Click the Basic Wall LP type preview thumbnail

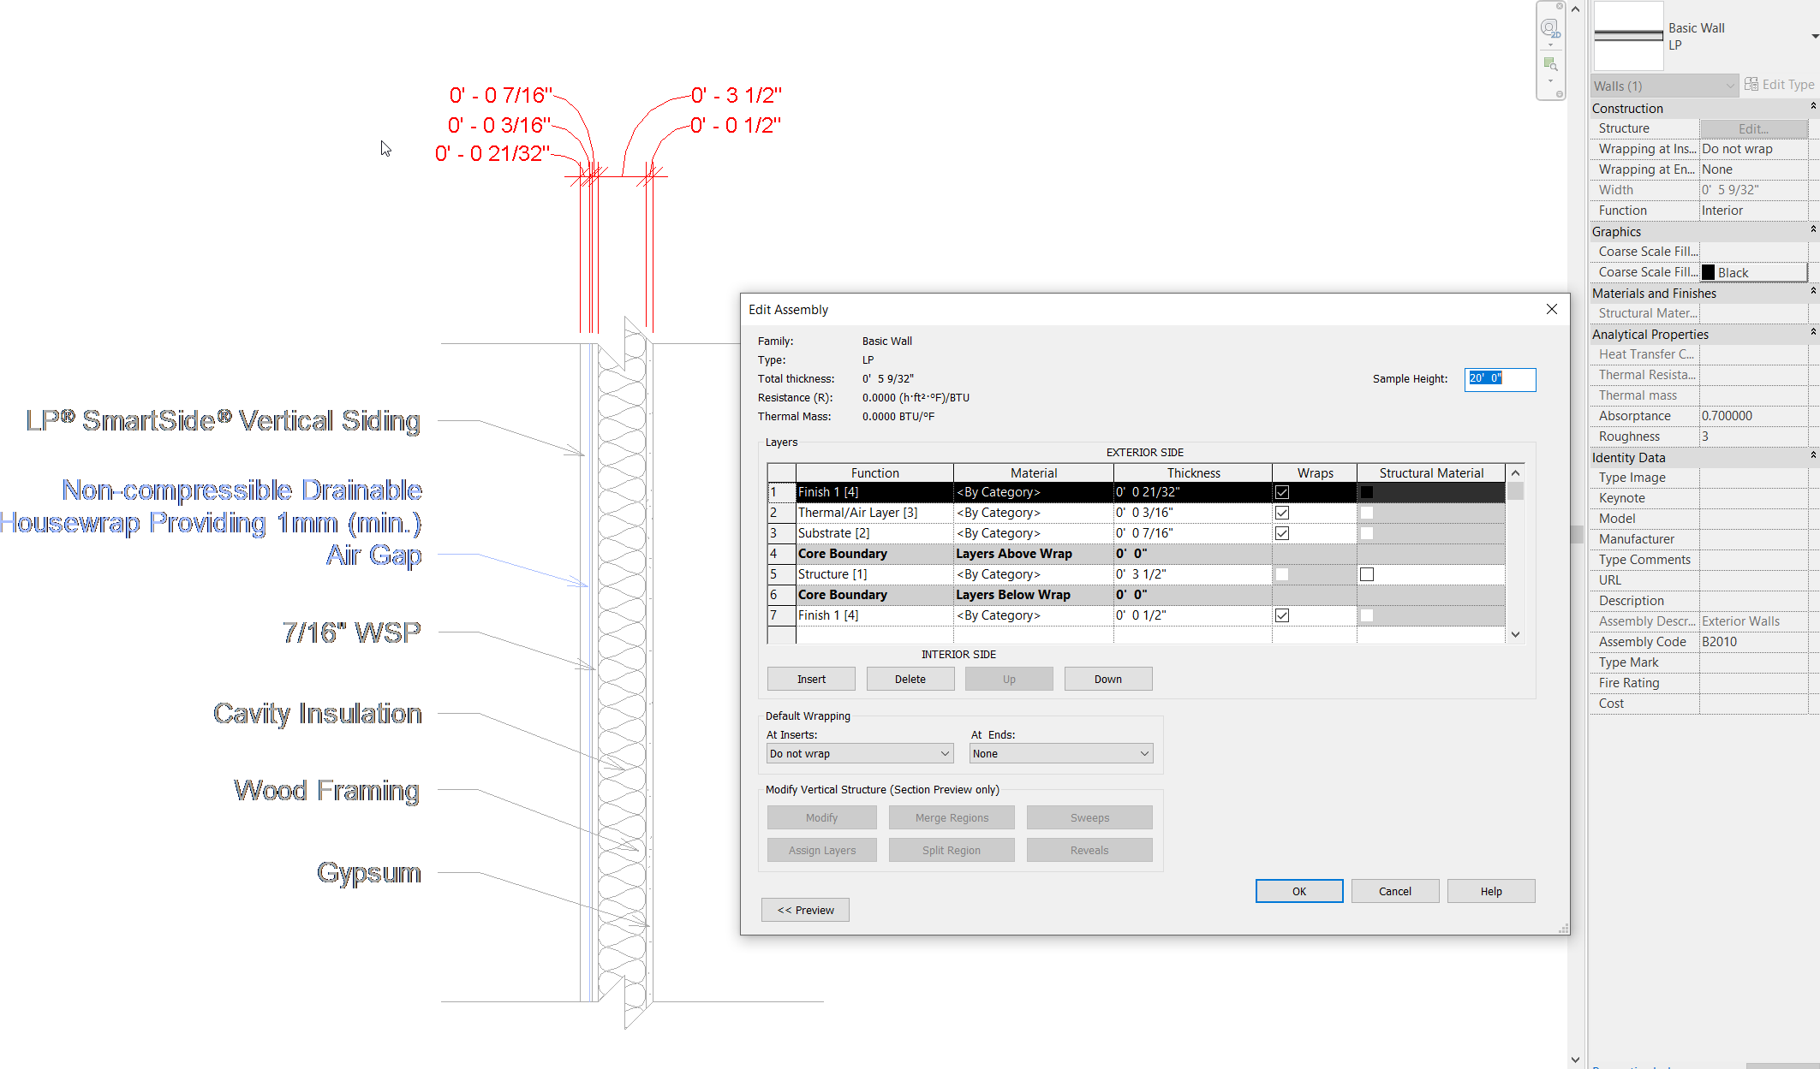point(1628,36)
